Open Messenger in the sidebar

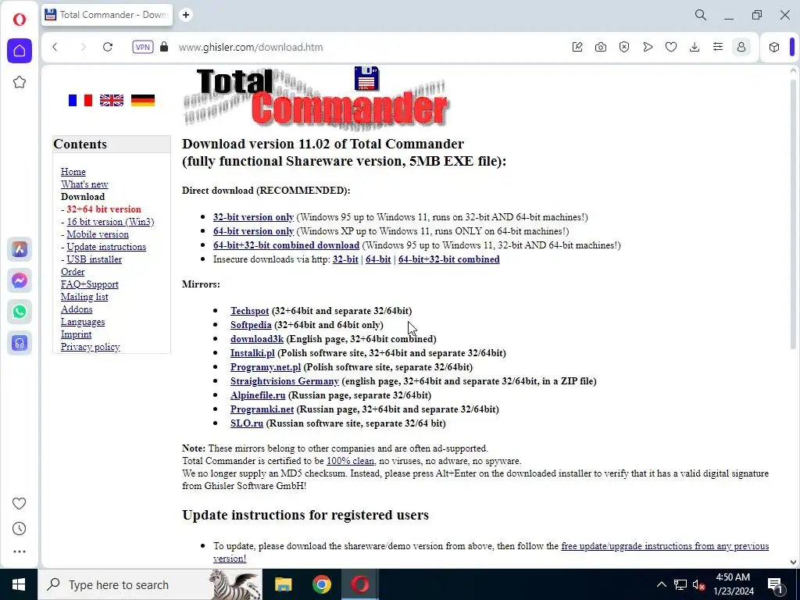click(x=20, y=280)
